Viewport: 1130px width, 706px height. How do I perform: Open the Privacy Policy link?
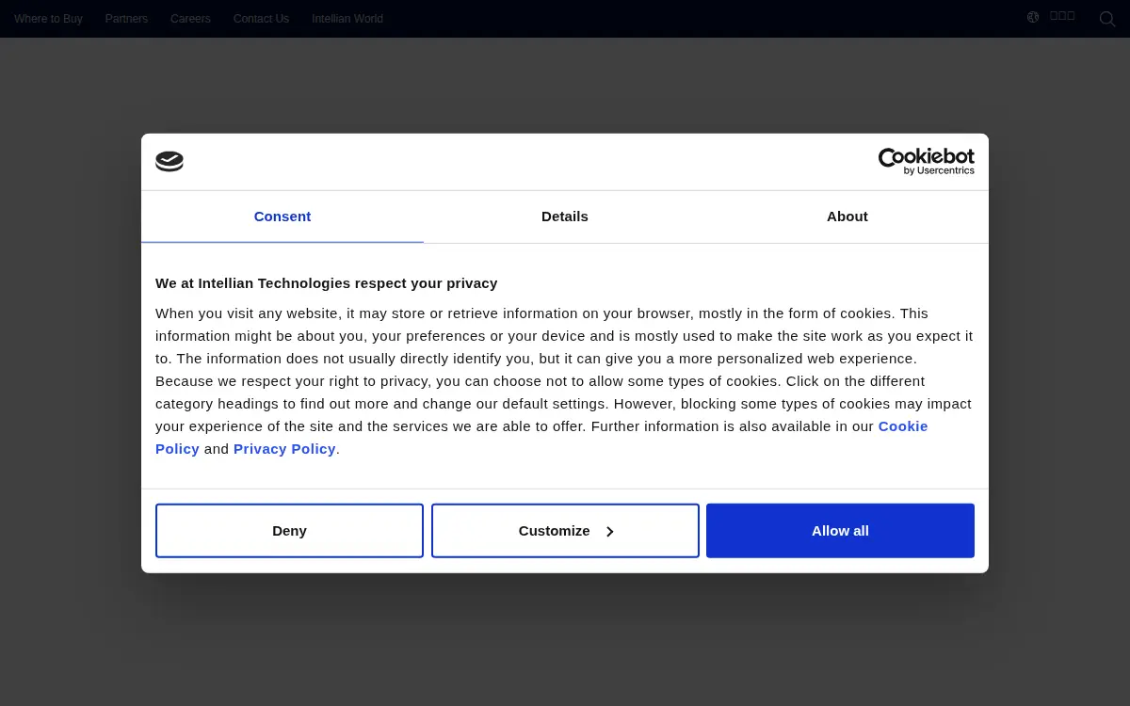284,449
